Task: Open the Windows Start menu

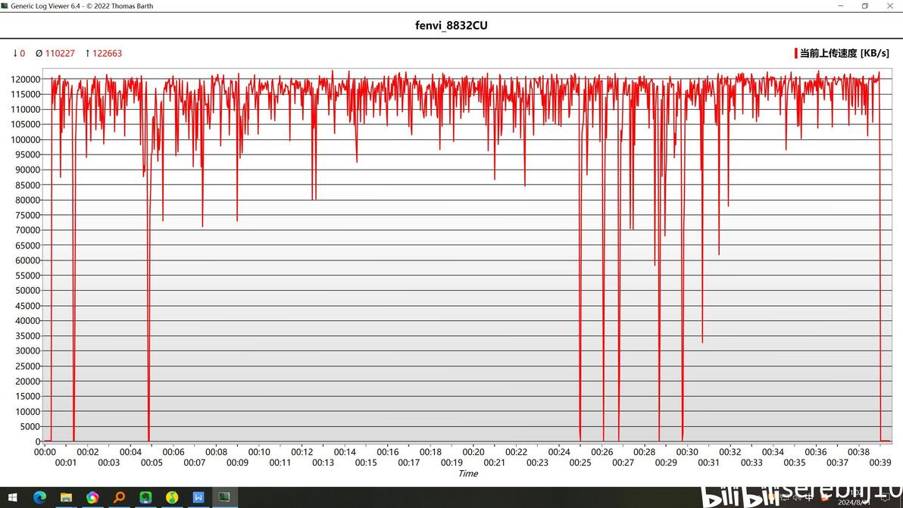Action: coord(12,497)
